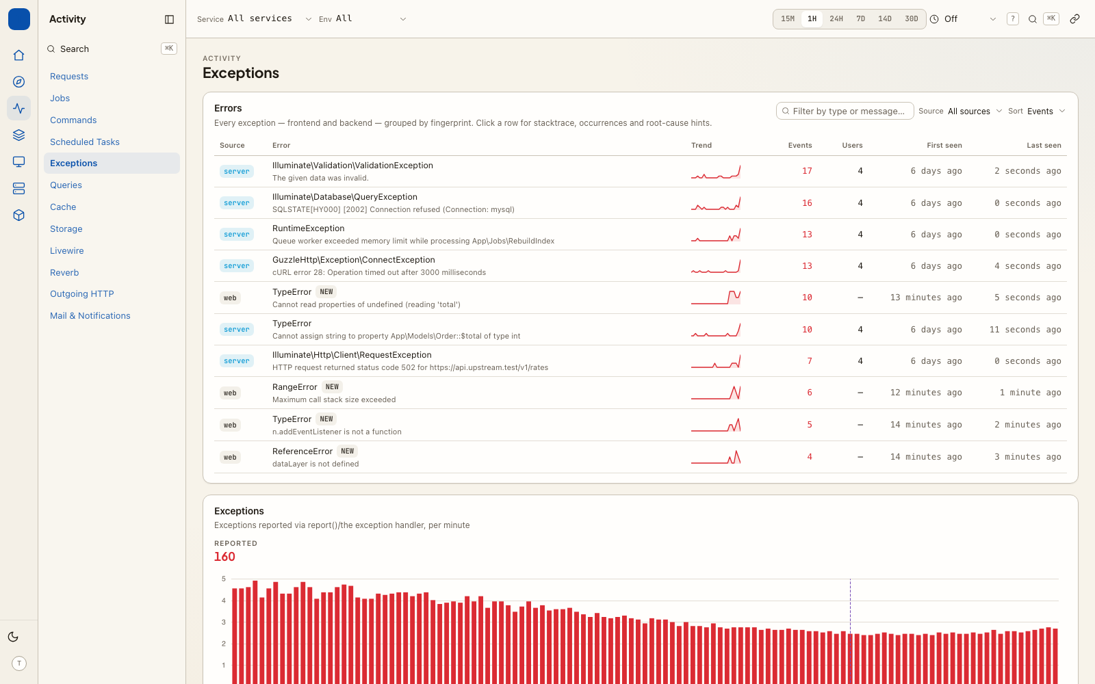Click the reported total 160
The width and height of the screenshot is (1095, 684).
[x=224, y=557]
